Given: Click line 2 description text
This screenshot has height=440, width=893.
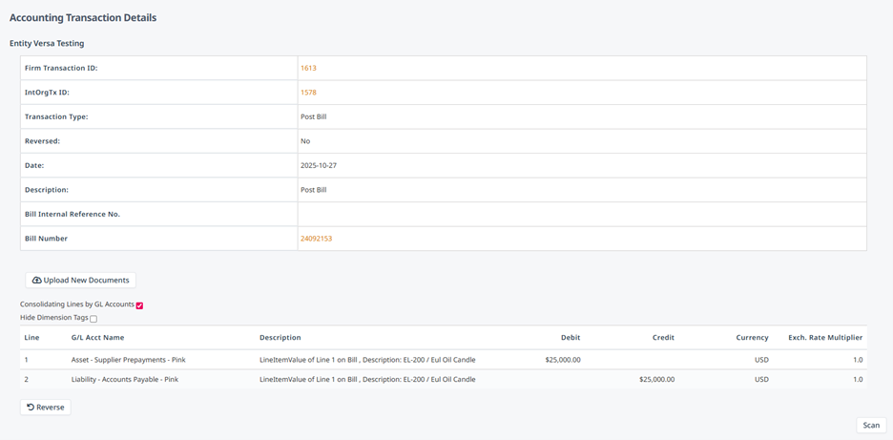Looking at the screenshot, I should tap(367, 380).
